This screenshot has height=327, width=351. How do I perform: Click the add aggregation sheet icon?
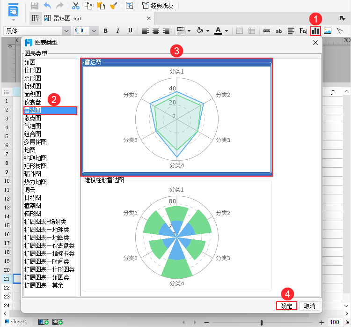click(x=57, y=322)
